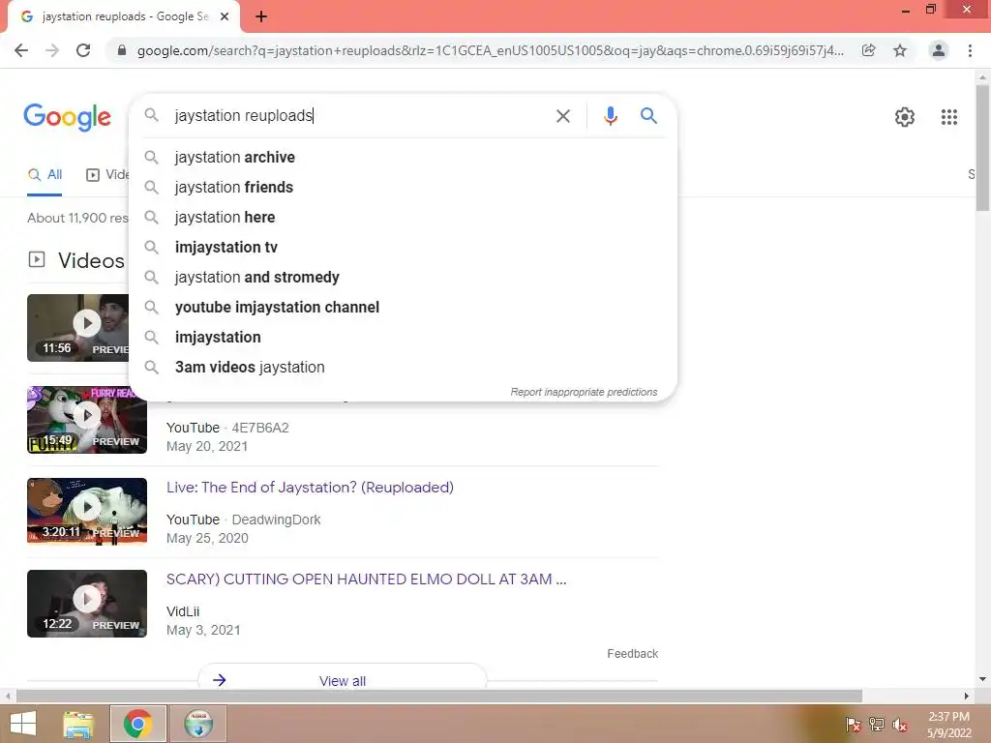This screenshot has height=743, width=991.
Task: Click the blue search magnifier button
Action: pos(648,116)
